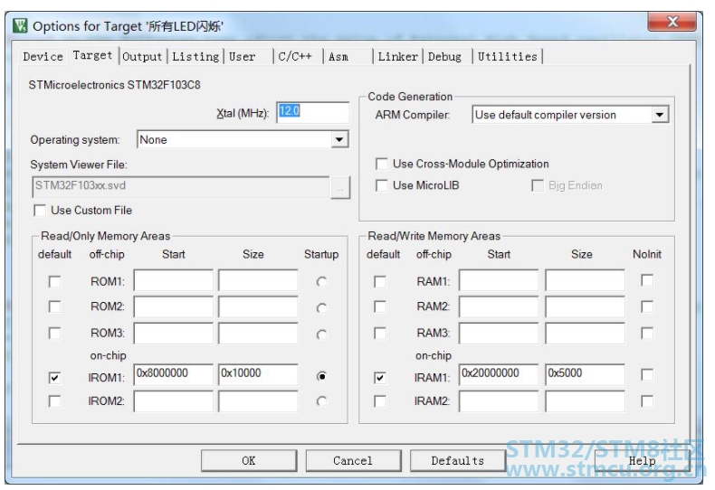Open the ARM Compiler version dropdown
This screenshot has height=490, width=715.
[660, 115]
